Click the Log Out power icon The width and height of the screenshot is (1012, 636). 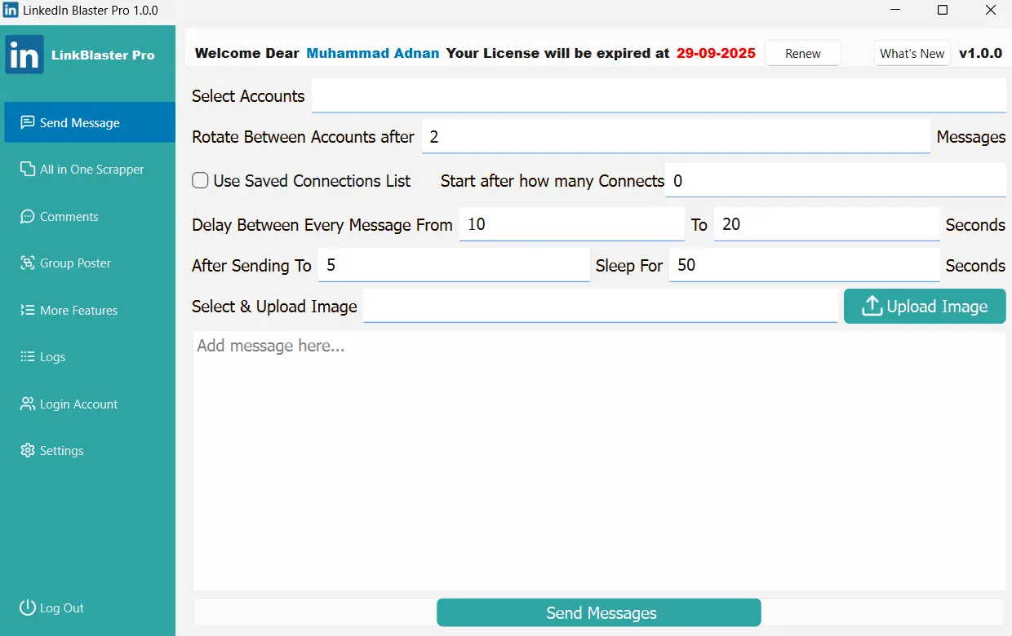tap(27, 607)
